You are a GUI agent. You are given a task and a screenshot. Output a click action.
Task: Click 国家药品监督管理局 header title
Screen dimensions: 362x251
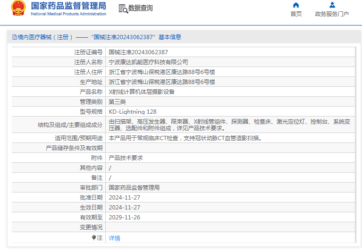(x=68, y=6)
